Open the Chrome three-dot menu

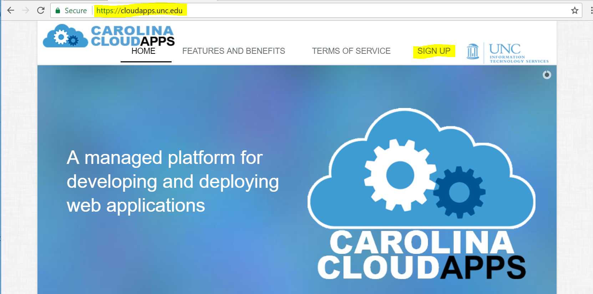click(x=591, y=10)
